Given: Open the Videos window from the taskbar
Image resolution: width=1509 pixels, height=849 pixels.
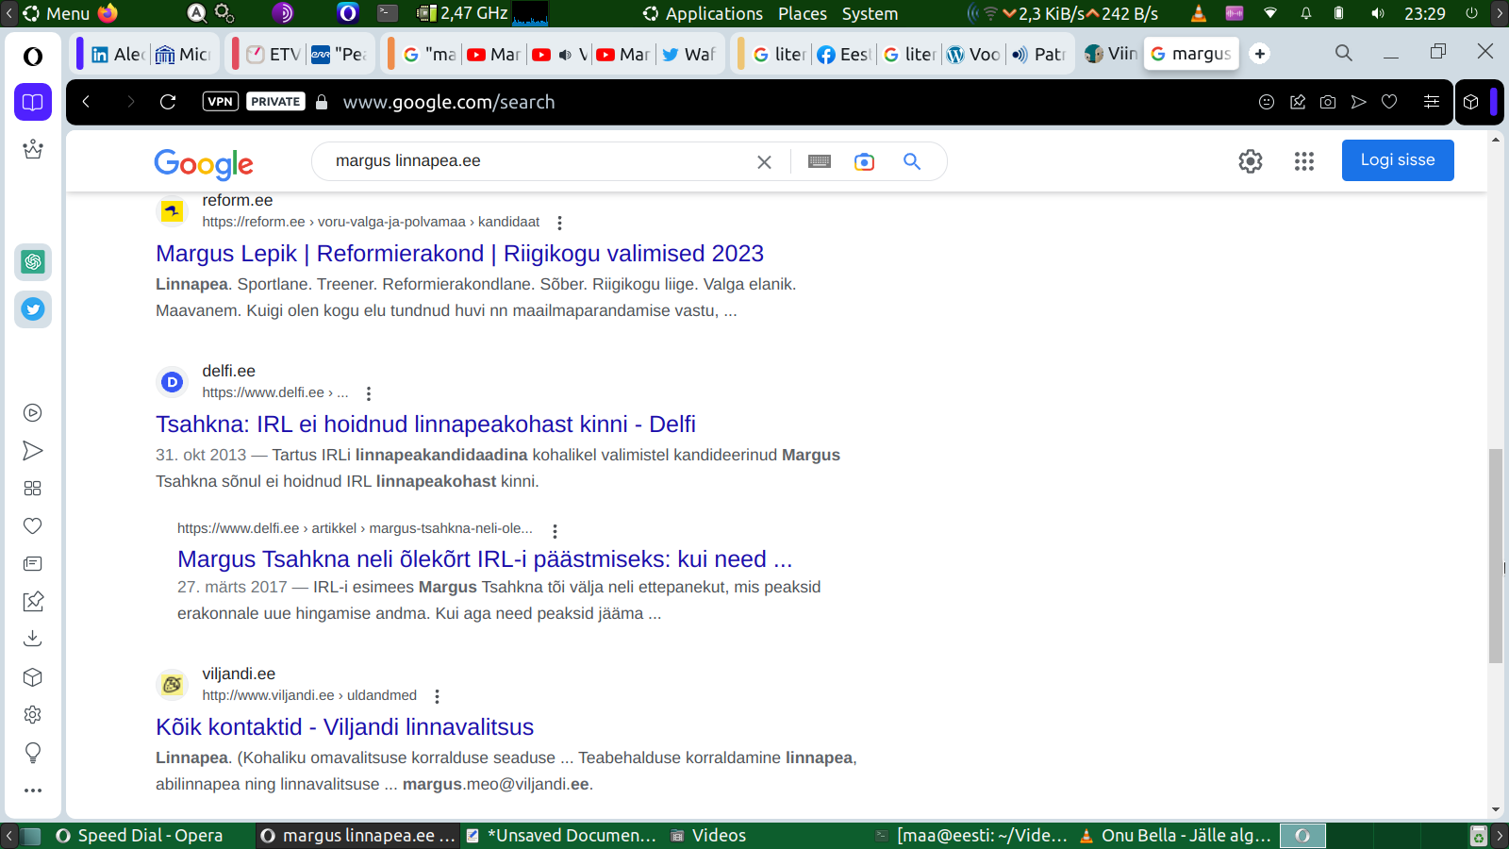Looking at the screenshot, I should [707, 836].
